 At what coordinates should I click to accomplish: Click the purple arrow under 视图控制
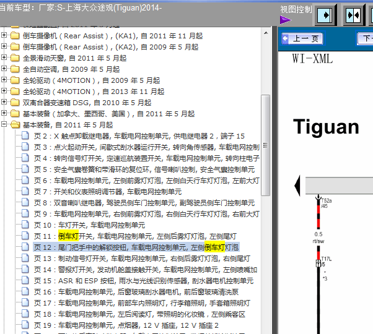286,20
